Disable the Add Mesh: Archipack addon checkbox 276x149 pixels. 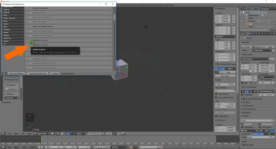pos(30,44)
